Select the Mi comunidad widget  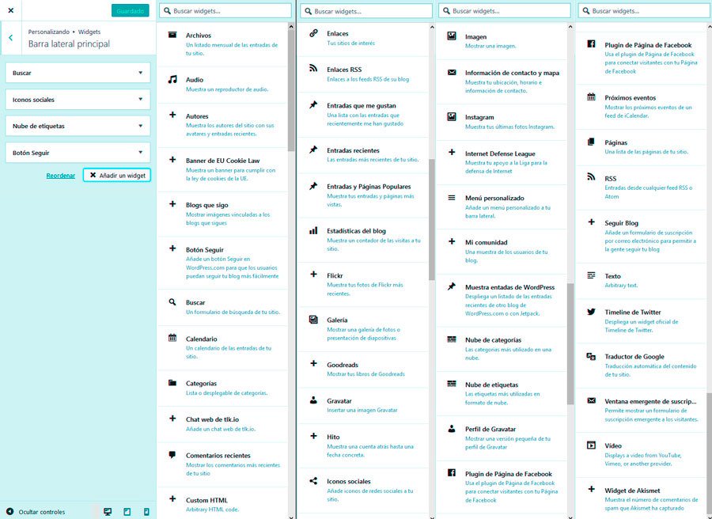tap(502, 251)
